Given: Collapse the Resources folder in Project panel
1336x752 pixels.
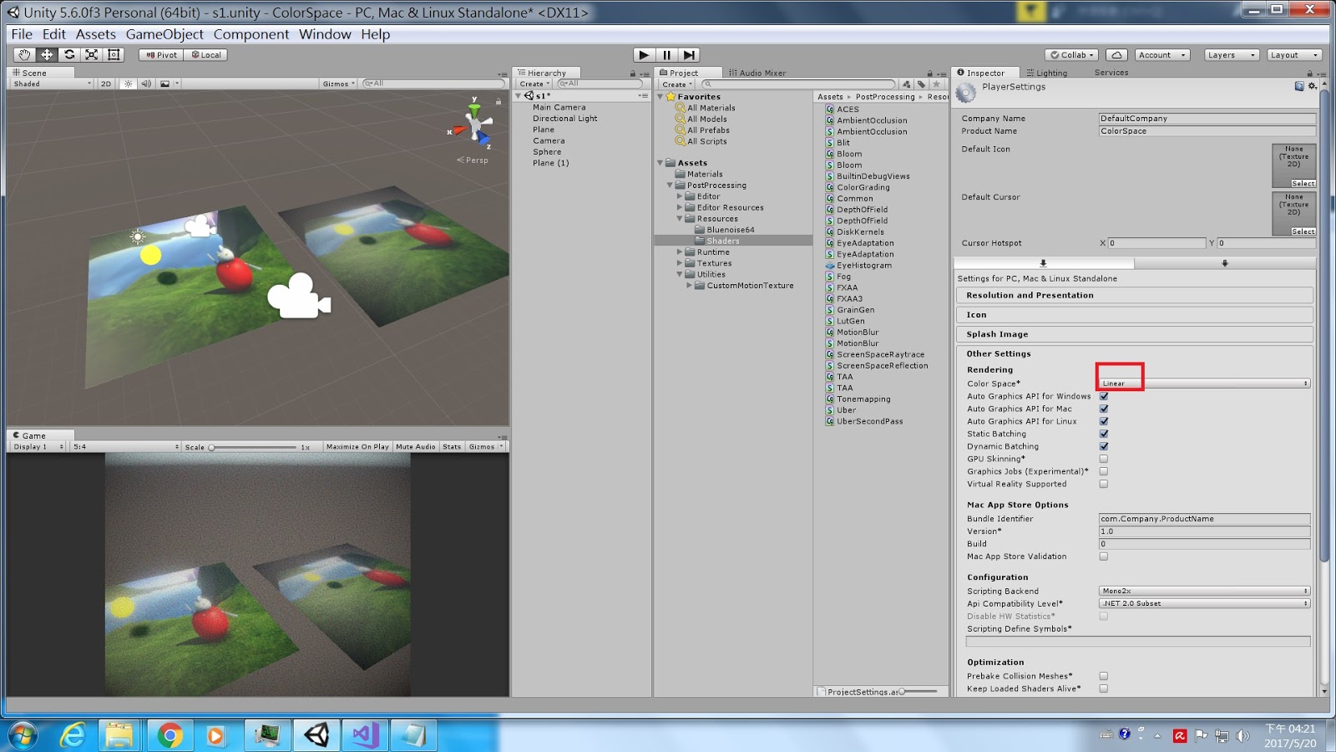Looking at the screenshot, I should click(680, 218).
